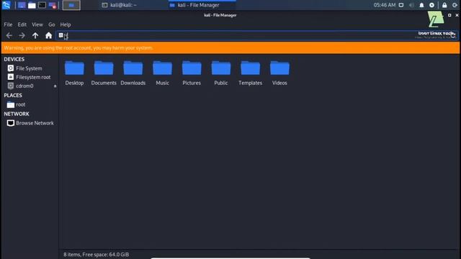Open the Downloads folder
Image resolution: width=461 pixels, height=259 pixels.
click(x=133, y=73)
